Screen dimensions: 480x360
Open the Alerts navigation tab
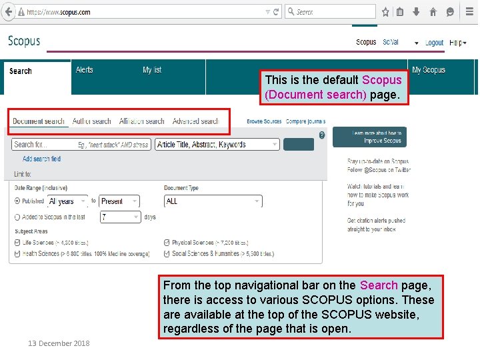point(85,70)
